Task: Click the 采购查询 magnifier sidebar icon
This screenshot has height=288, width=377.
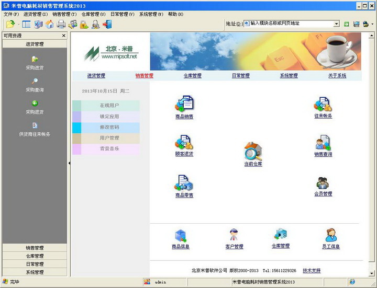Action: point(35,81)
